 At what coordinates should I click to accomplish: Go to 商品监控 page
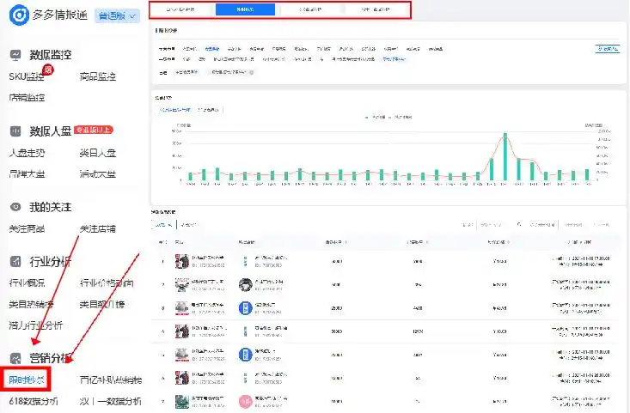click(97, 77)
